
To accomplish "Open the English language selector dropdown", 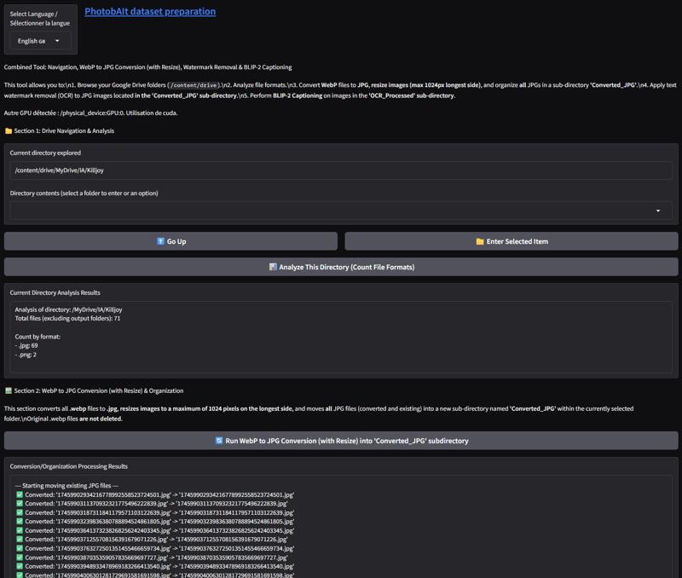I will (x=40, y=41).
